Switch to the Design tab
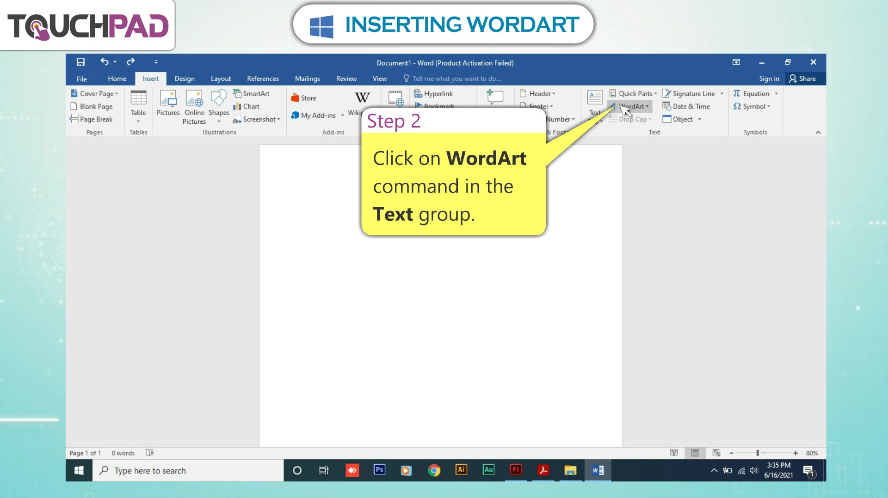Image resolution: width=888 pixels, height=498 pixels. coord(185,79)
